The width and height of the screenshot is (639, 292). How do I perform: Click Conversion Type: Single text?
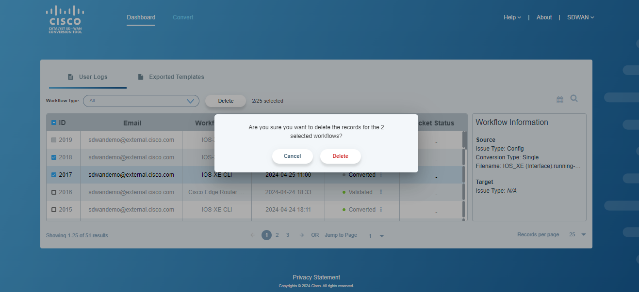507,157
